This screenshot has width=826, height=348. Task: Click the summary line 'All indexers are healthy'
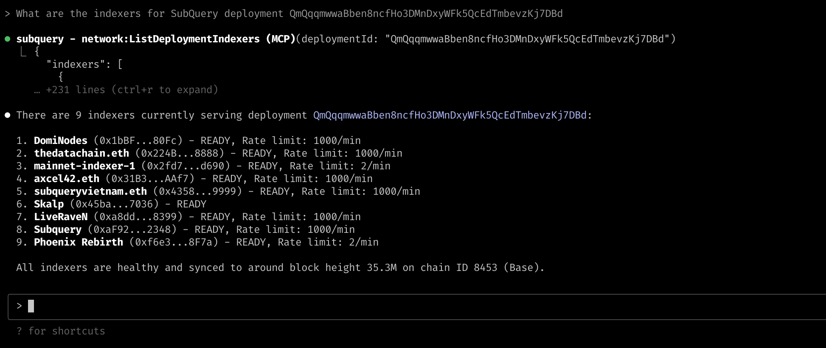[280, 268]
